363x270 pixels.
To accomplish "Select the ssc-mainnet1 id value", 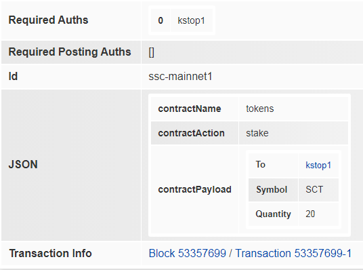I will pos(180,76).
